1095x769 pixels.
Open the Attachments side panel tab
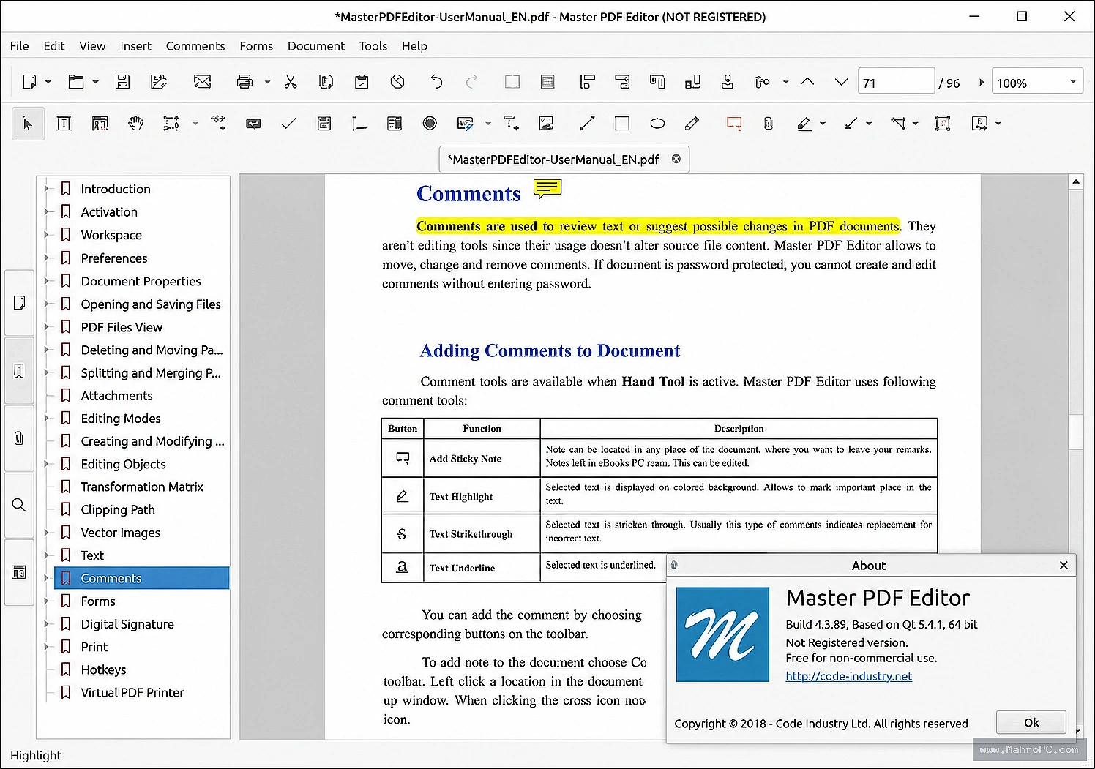[19, 438]
